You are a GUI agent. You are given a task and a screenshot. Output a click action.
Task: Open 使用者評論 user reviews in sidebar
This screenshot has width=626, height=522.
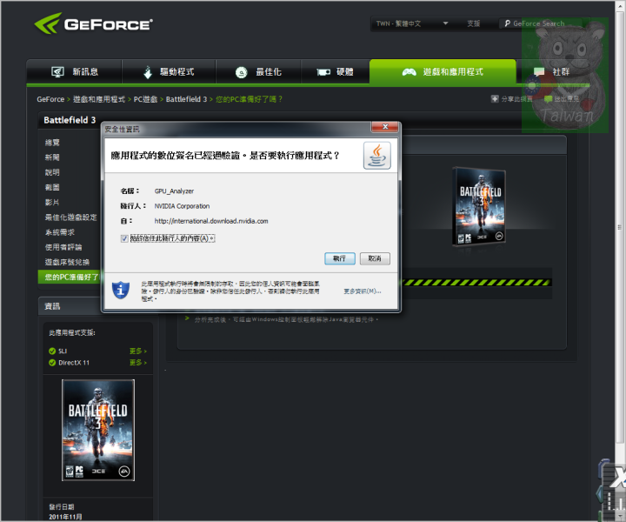(63, 247)
